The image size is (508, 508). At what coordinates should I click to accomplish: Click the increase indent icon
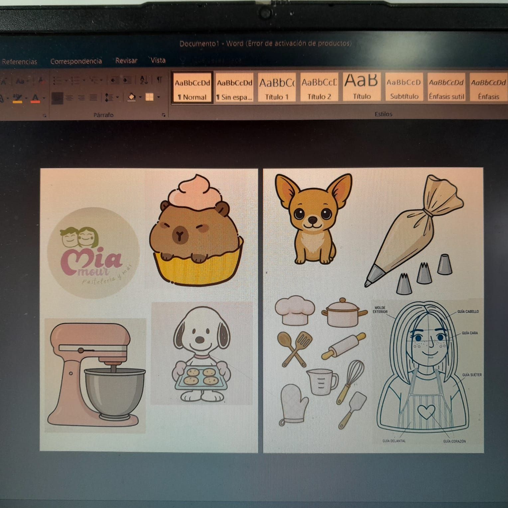127,80
